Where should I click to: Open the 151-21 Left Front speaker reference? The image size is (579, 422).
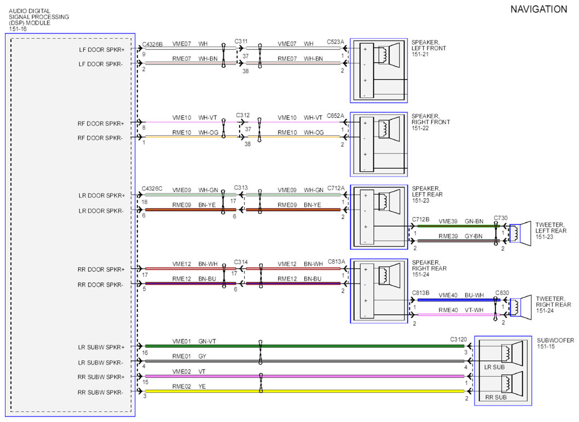(420, 54)
